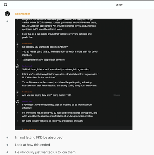Click purple username above "SKD fell through"
The image size is (154, 155).
click(27, 66)
